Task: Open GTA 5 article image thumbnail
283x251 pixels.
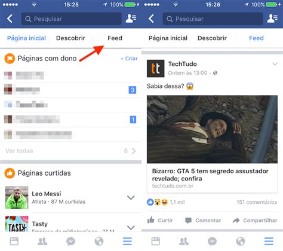Action: 212,129
